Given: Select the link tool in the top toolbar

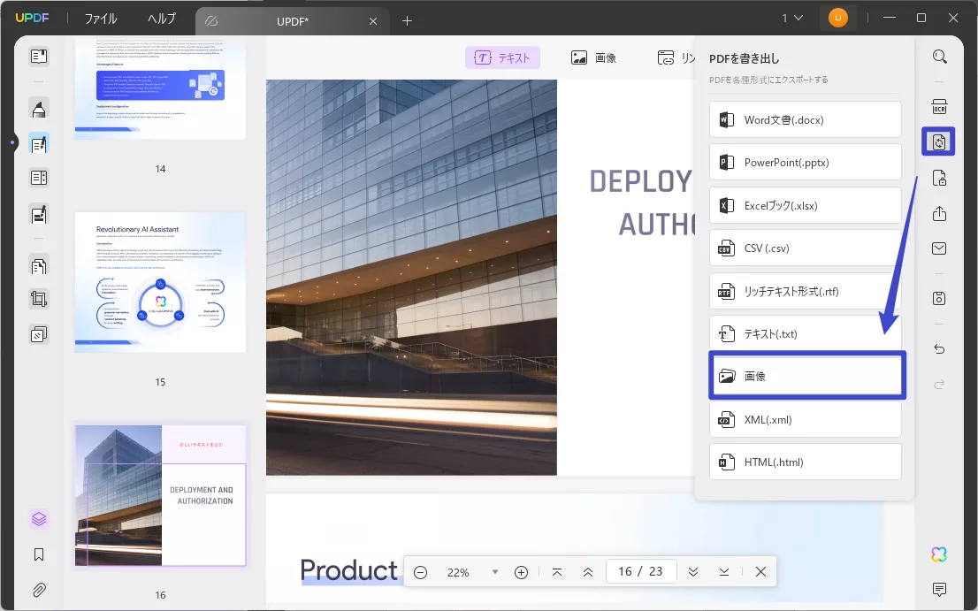Looking at the screenshot, I should (676, 58).
